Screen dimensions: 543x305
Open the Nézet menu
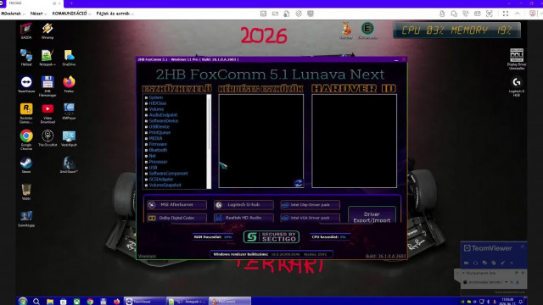(38, 14)
